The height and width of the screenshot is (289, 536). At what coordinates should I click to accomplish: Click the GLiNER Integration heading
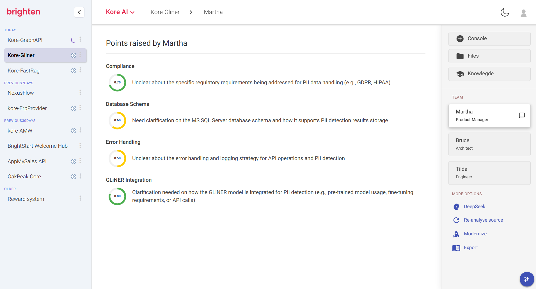point(129,180)
